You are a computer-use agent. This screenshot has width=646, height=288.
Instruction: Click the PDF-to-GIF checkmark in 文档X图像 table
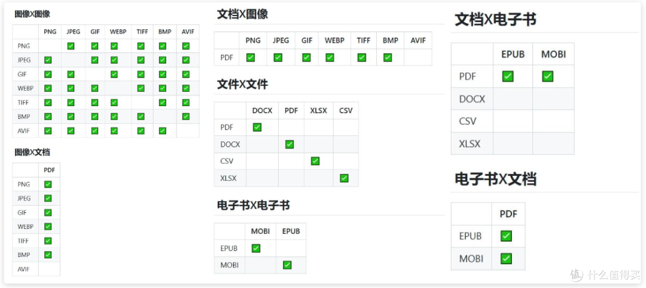[306, 57]
